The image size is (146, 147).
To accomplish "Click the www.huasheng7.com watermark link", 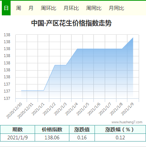I will (127, 122).
